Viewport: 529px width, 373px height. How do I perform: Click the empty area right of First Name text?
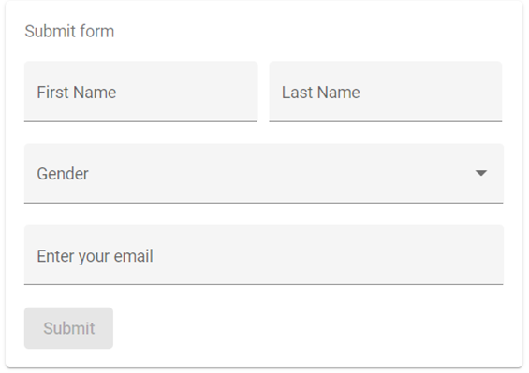point(186,92)
